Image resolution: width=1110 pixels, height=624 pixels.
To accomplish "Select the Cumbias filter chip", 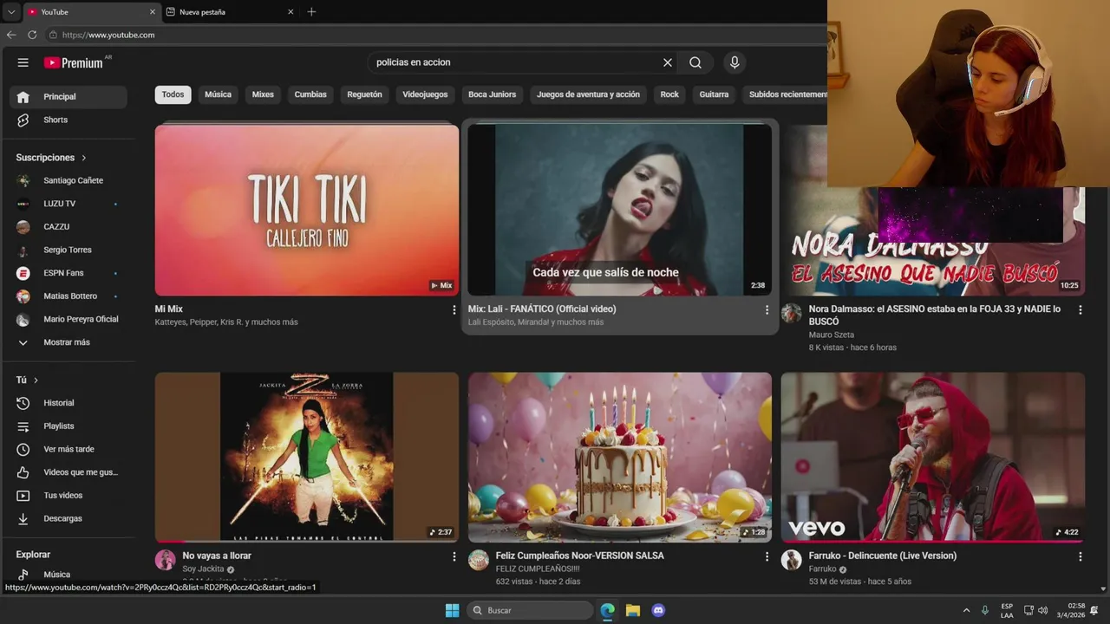I will click(310, 94).
